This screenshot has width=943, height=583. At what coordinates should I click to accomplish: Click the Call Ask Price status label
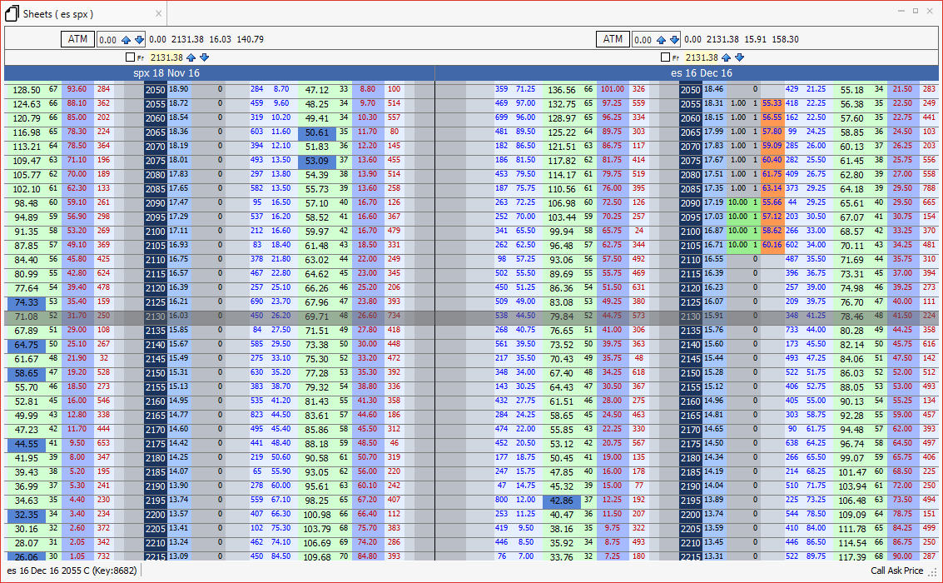(x=896, y=571)
